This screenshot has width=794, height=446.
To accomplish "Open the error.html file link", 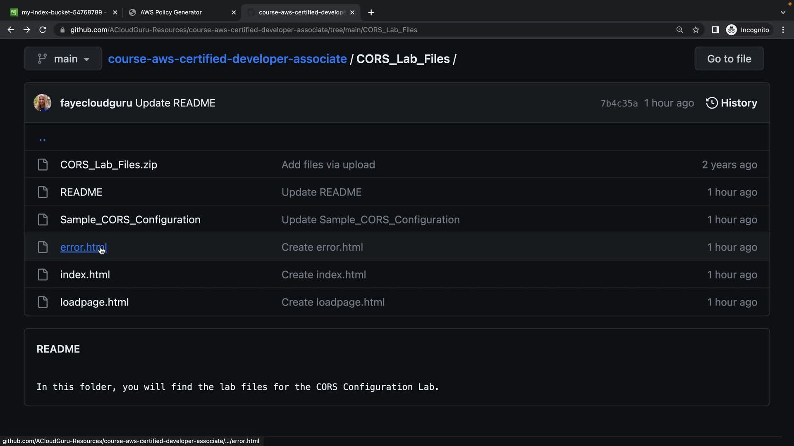I will coord(83,247).
